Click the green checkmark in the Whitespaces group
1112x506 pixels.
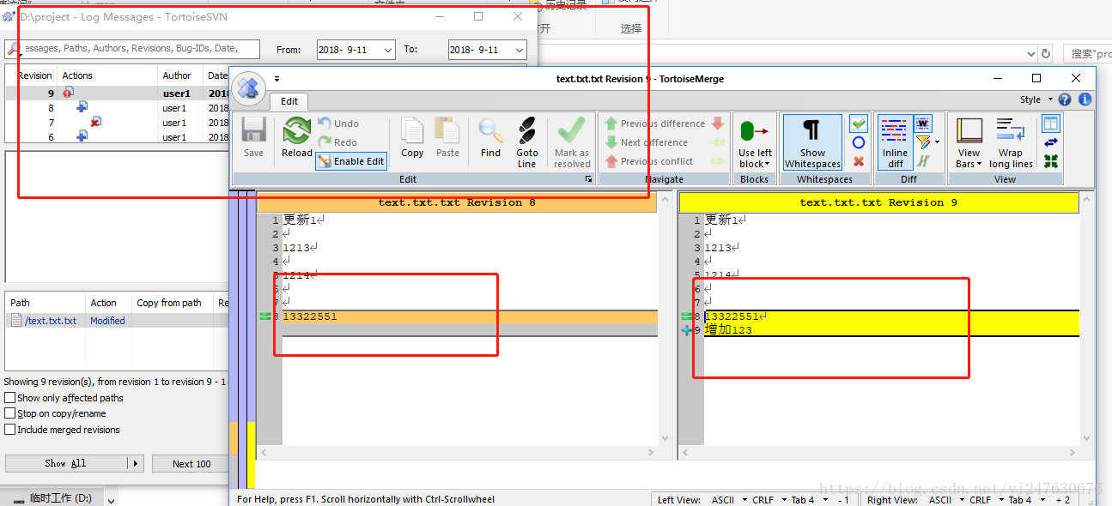coord(859,123)
